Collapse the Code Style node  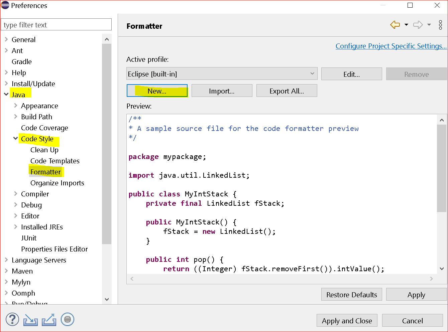pyautogui.click(x=15, y=139)
